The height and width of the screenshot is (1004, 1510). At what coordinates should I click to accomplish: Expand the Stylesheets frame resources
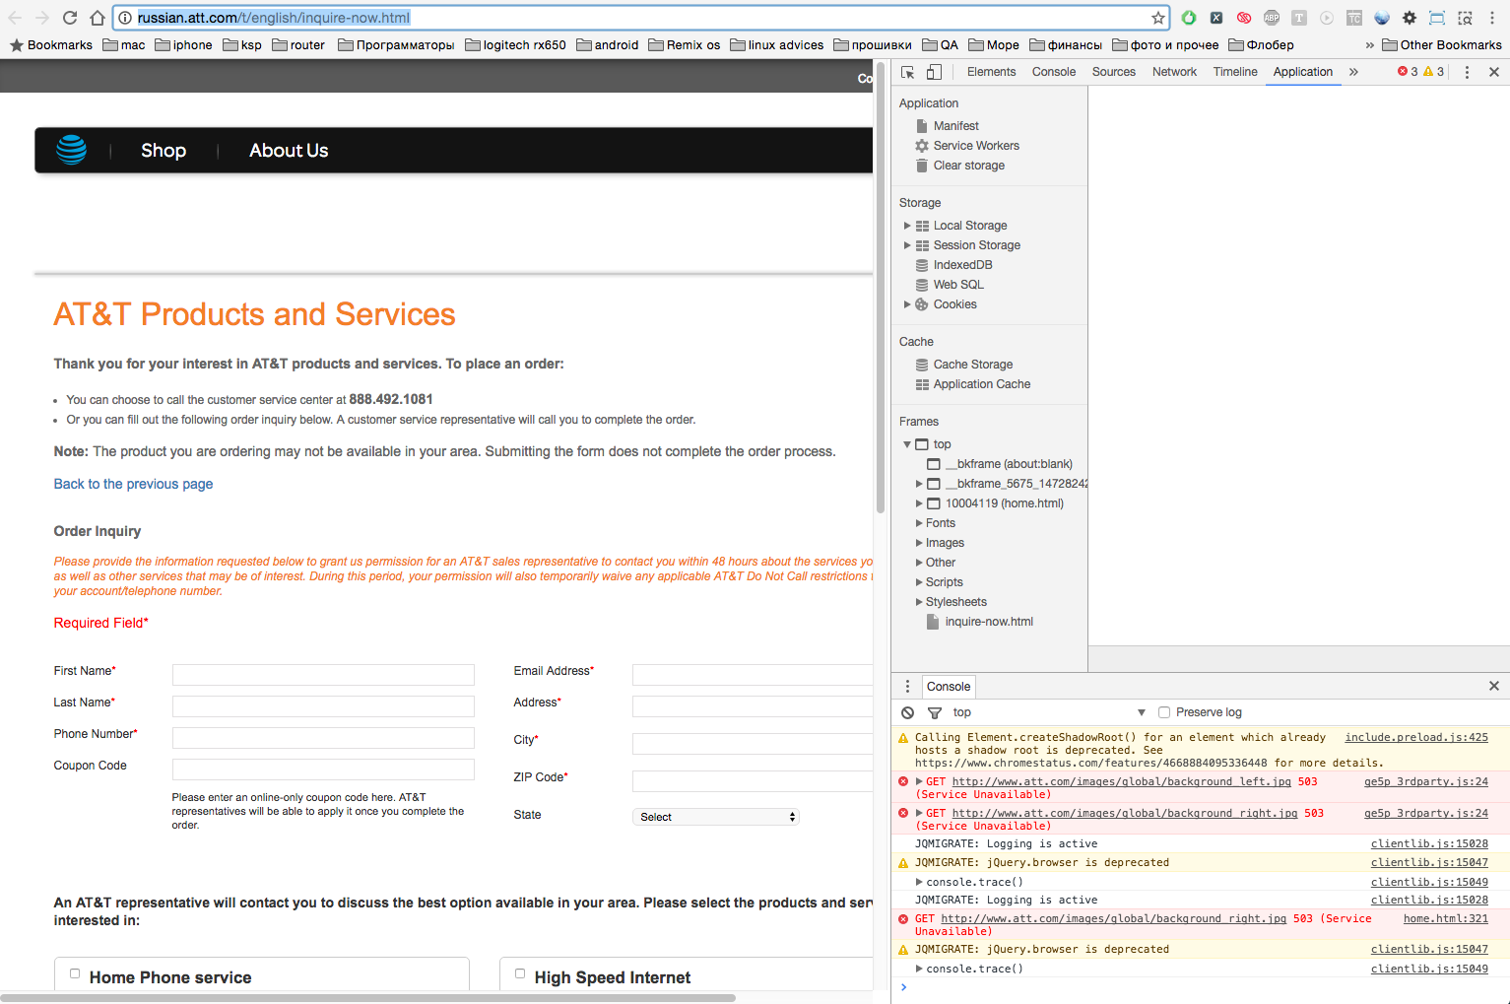(x=919, y=602)
